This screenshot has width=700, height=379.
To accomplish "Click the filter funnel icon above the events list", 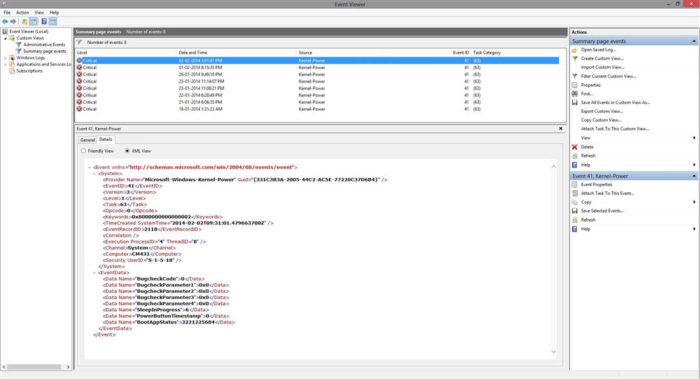I will pyautogui.click(x=79, y=42).
